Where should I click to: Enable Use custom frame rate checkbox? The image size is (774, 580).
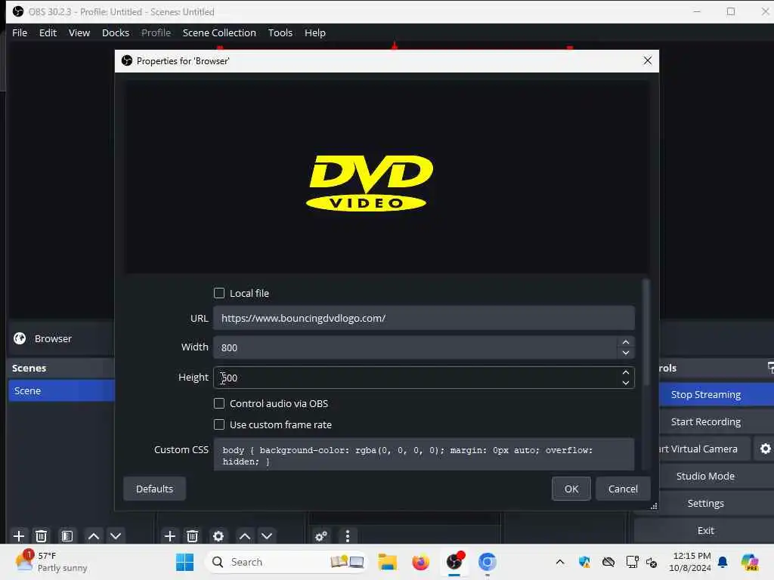point(219,424)
